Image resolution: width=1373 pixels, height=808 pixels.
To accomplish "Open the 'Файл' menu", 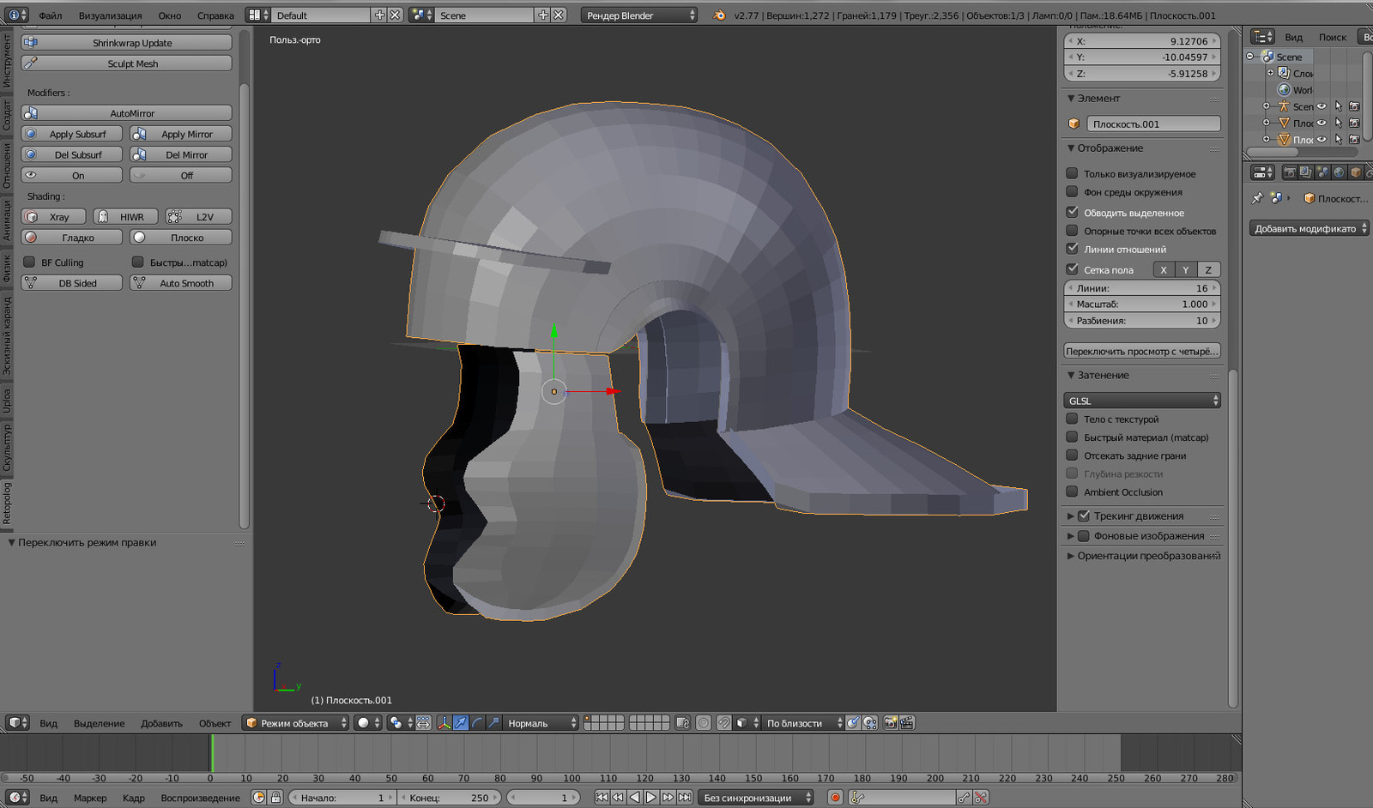I will coord(50,15).
